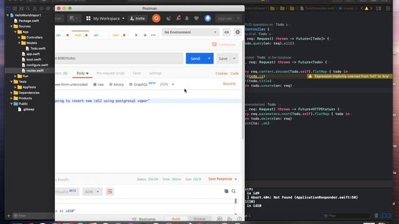Click the warning triangle in Xcode jump bar
The height and width of the screenshot is (224, 399).
367,8
